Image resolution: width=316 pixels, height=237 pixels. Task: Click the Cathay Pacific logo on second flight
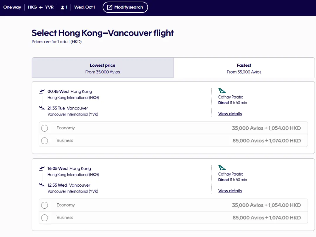[x=222, y=168]
